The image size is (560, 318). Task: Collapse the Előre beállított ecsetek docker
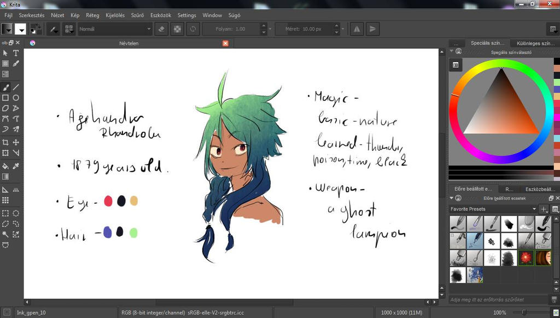point(451,198)
